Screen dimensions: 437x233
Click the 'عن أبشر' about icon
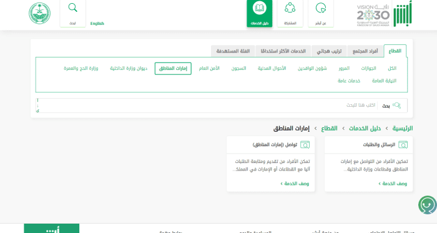pyautogui.click(x=321, y=7)
